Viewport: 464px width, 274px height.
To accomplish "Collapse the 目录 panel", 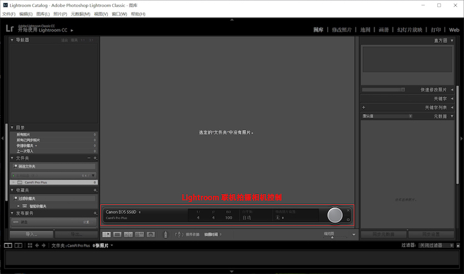I will coord(12,127).
